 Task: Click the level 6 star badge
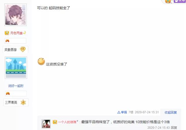[23, 102]
